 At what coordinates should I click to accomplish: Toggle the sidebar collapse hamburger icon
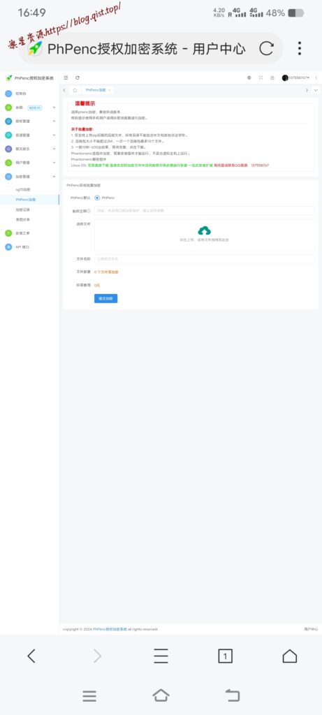coord(66,78)
